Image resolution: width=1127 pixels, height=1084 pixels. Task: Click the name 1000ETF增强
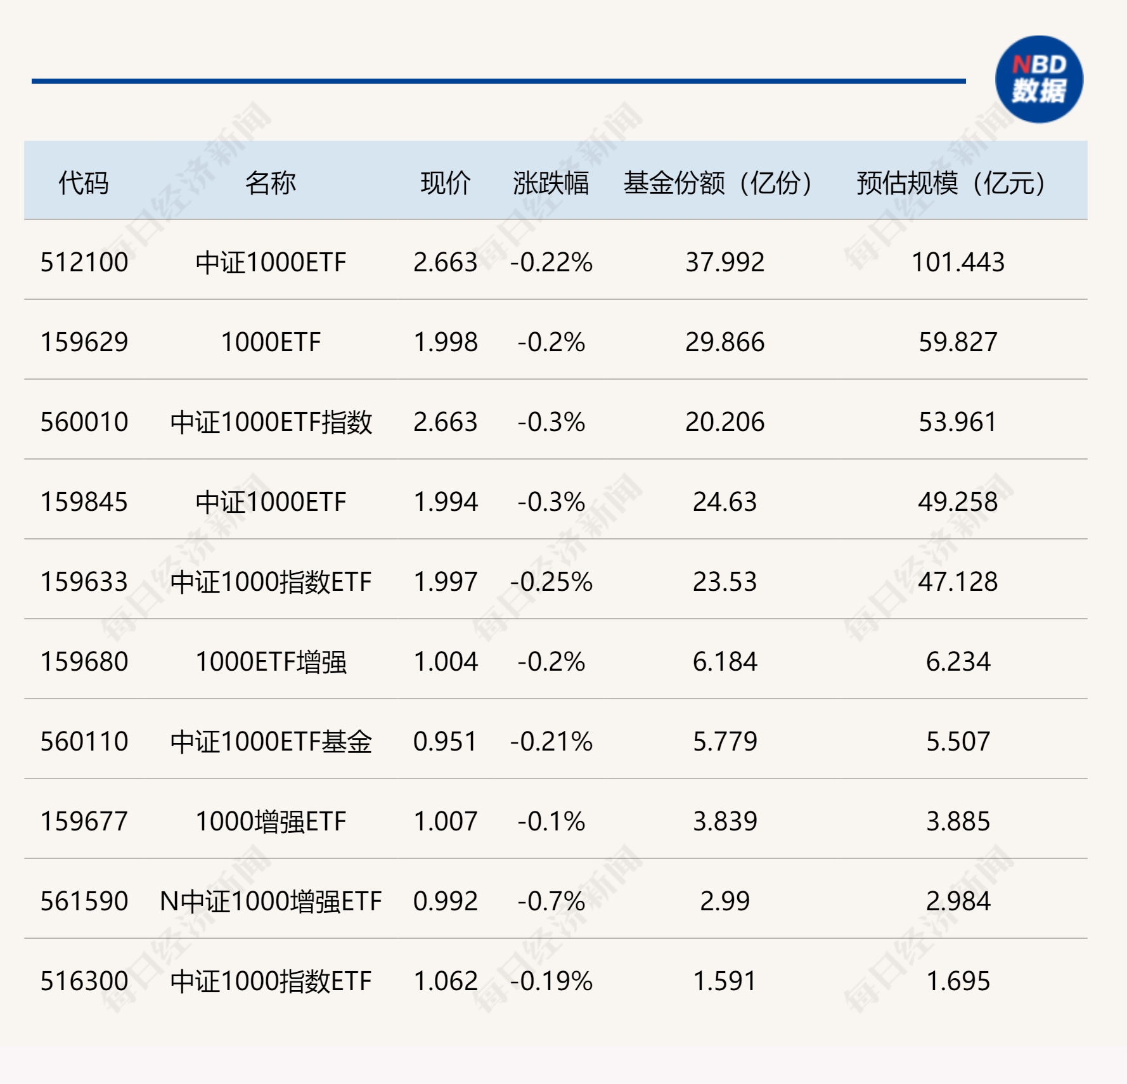pos(271,662)
